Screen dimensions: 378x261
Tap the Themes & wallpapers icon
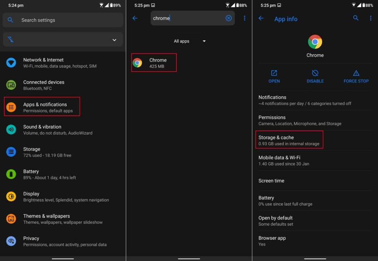coord(11,219)
